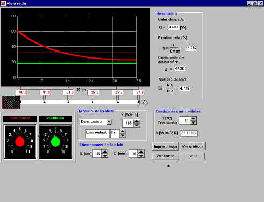Click the hatched wall block at fin base
This screenshot has height=202, width=264.
(11, 102)
